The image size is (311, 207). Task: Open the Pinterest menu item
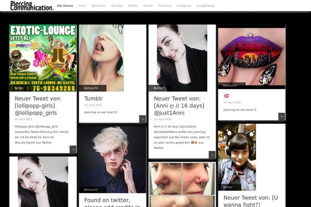tap(165, 6)
